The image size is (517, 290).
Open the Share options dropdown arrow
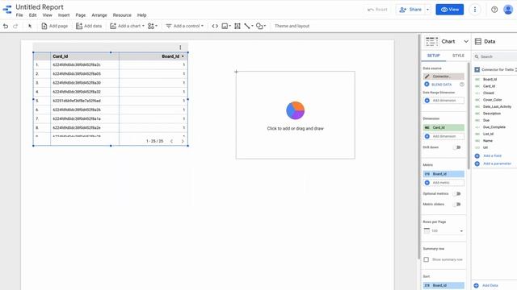click(x=427, y=10)
